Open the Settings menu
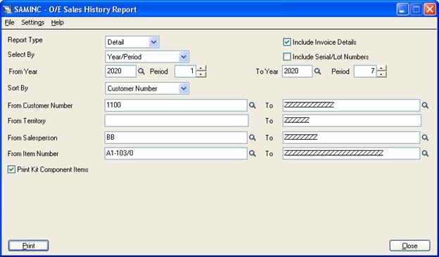The width and height of the screenshot is (439, 257). click(33, 22)
